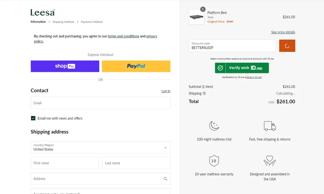Click the Leesa logo
This screenshot has height=194, width=324.
[42, 13]
